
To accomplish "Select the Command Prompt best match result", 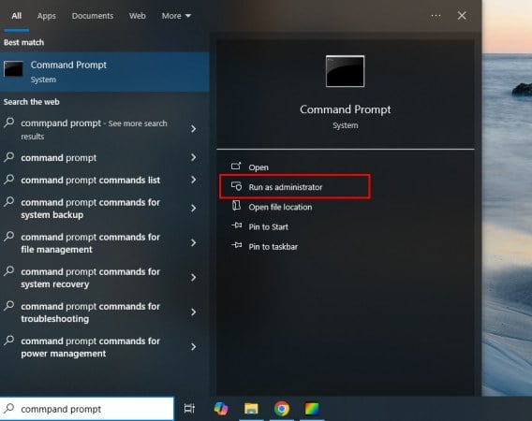I will (x=105, y=72).
